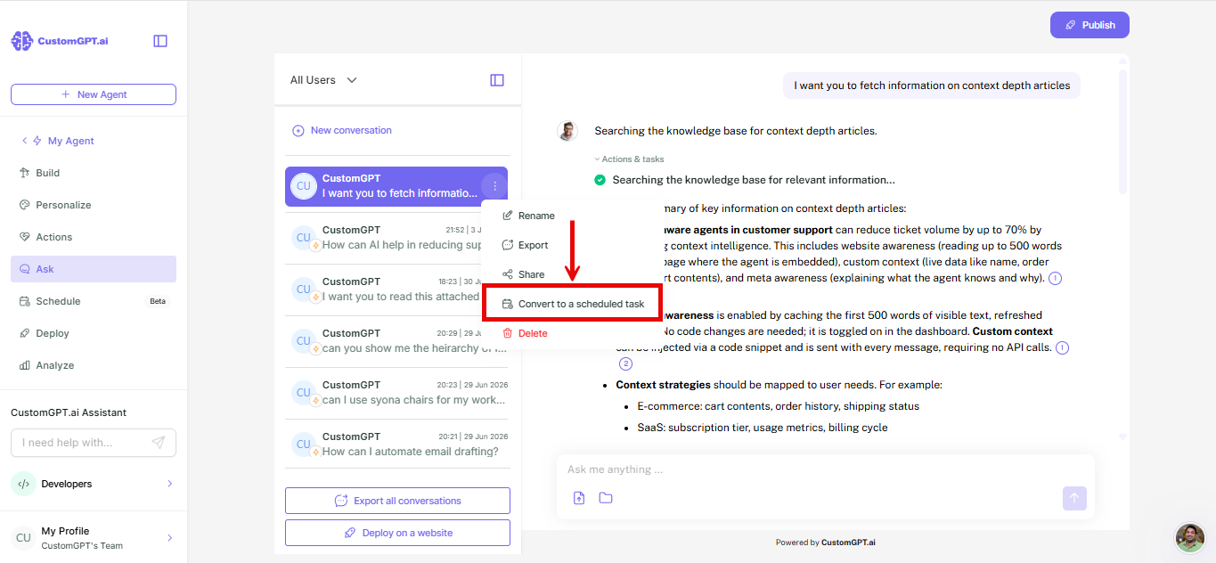Screen dimensions: 1216x563
Task: Send the message with the up arrow button
Action: 1074,498
